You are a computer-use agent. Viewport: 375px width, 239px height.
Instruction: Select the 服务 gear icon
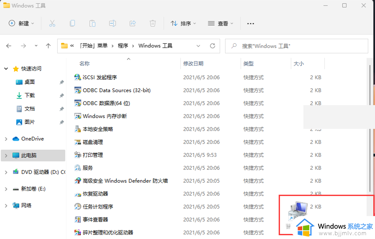77,168
